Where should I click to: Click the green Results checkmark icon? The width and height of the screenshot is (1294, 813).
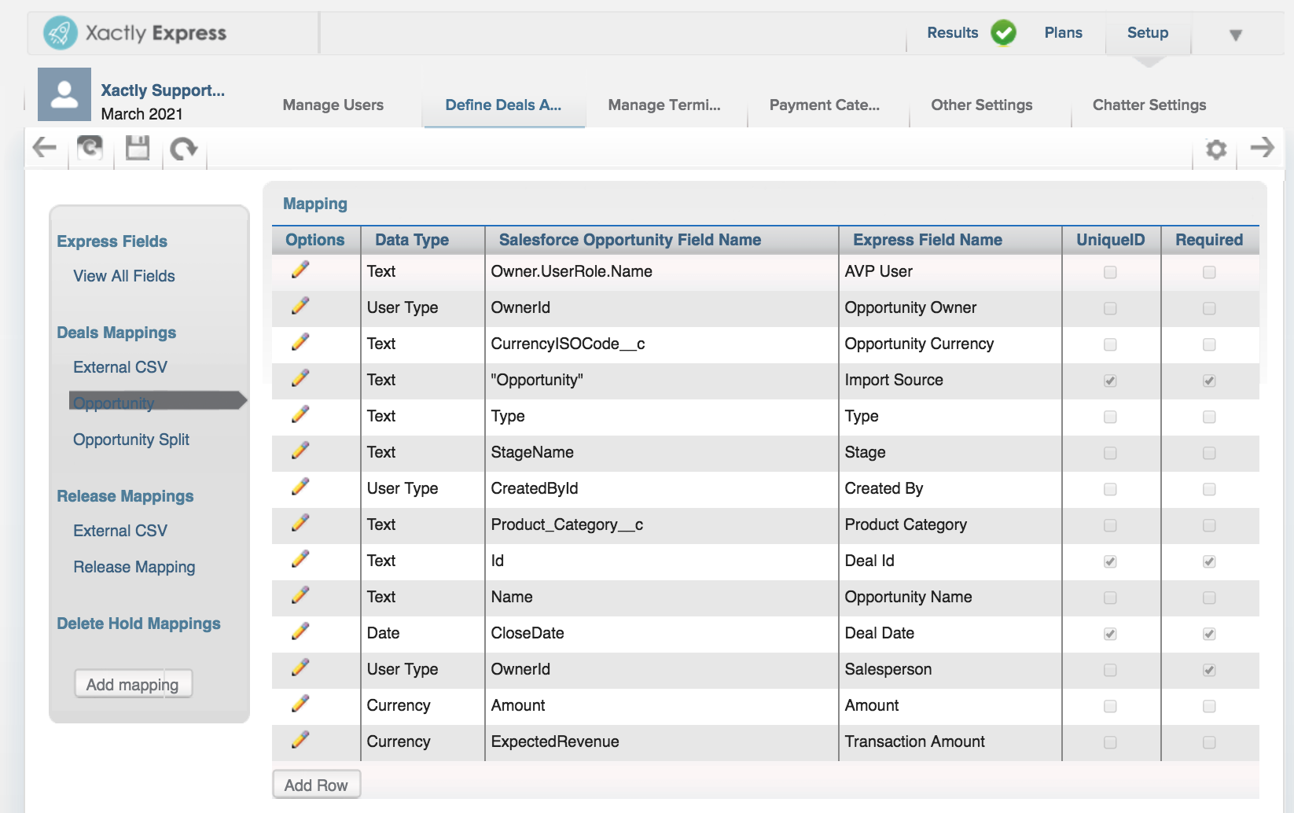tap(1003, 33)
